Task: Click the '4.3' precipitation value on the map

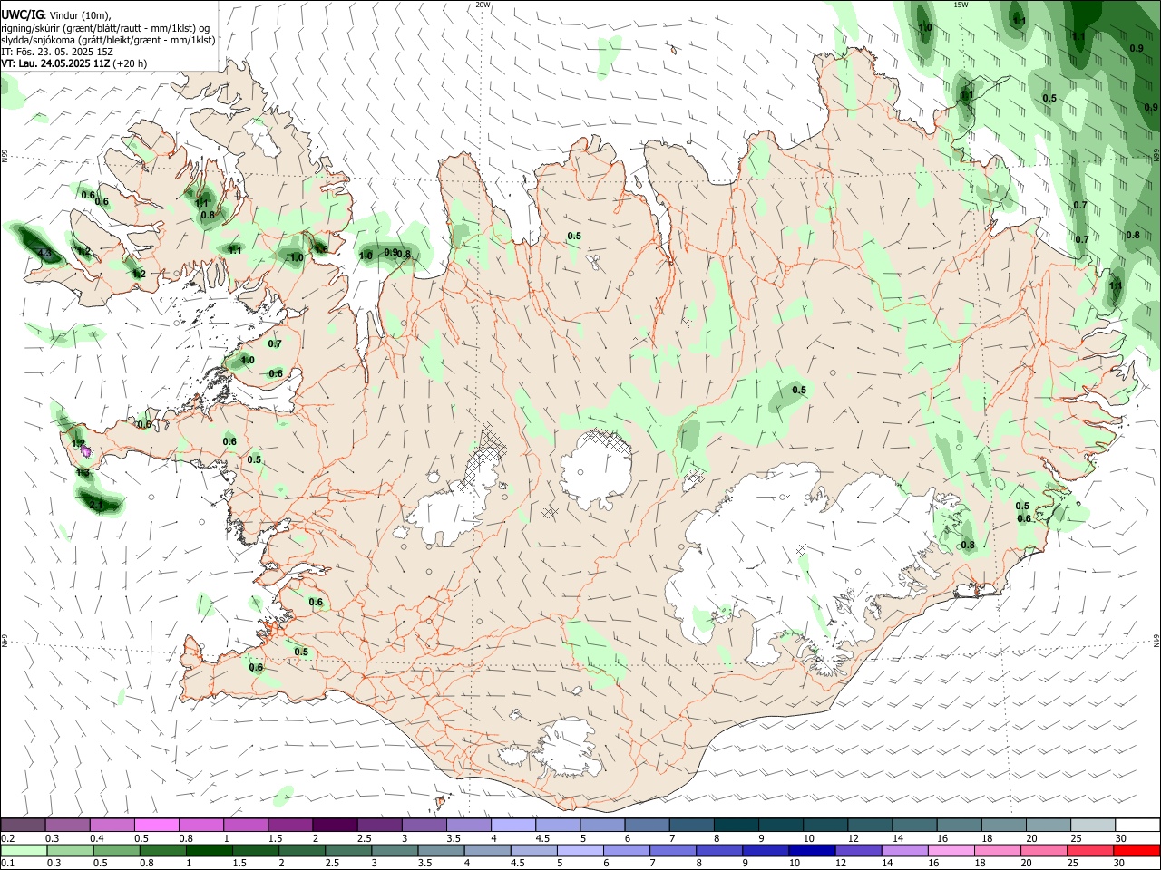Action: click(x=45, y=253)
